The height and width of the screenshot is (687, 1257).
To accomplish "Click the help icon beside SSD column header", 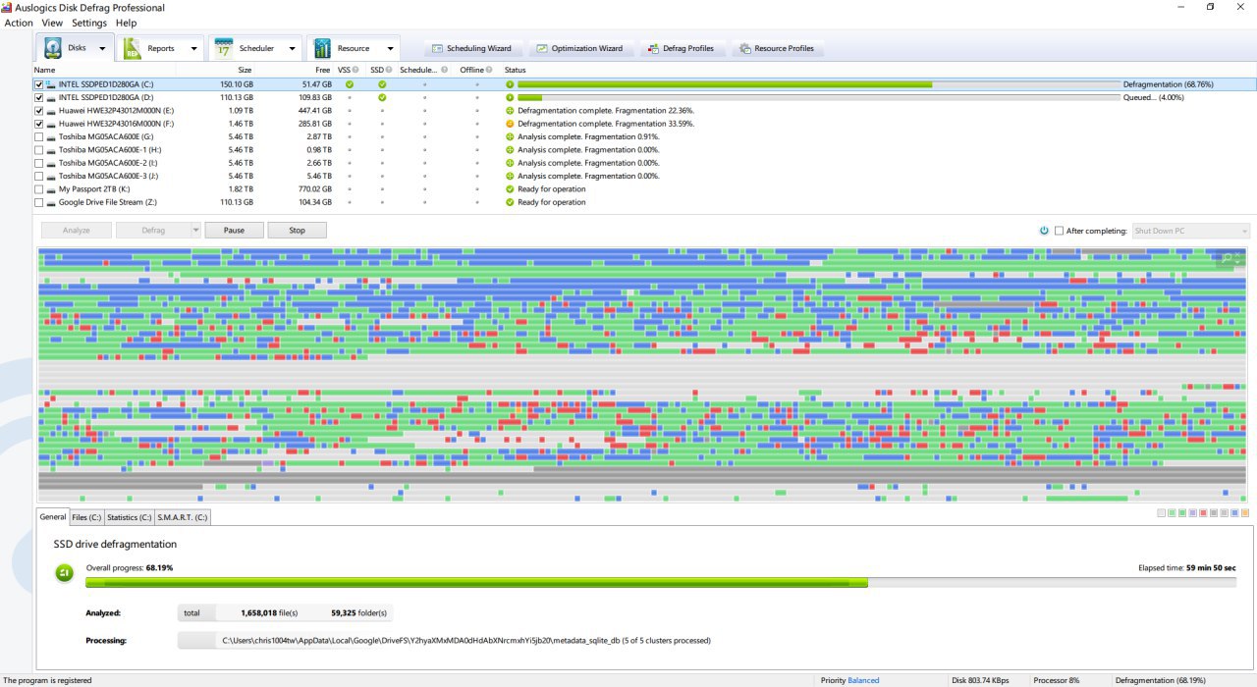I will [x=389, y=70].
